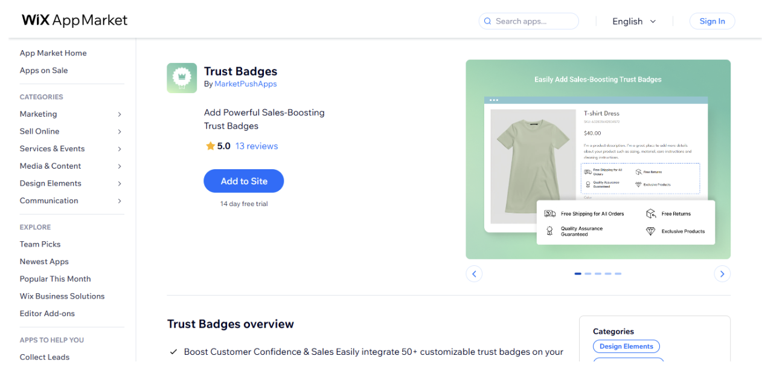Screen dimensions: 762x382
Task: Select the Trust Badges app icon thumbnail
Action: click(182, 78)
